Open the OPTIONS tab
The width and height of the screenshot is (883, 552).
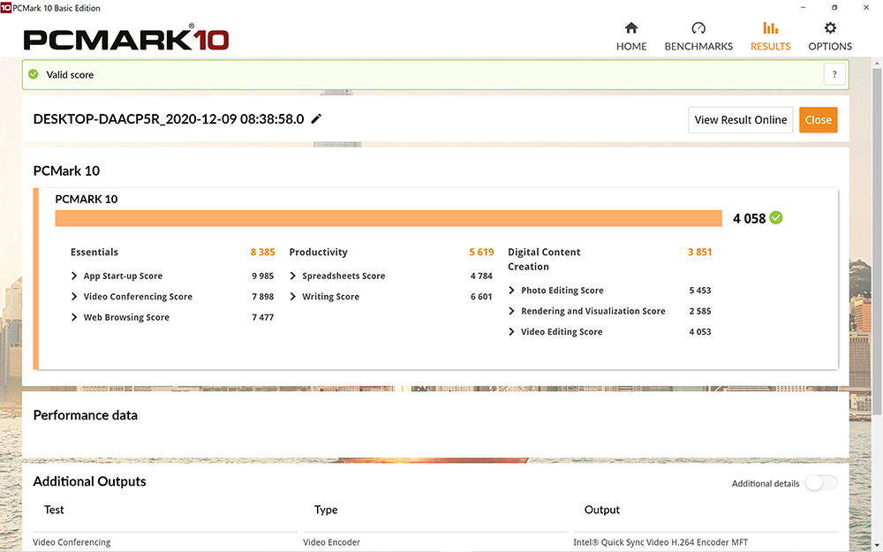tap(830, 36)
